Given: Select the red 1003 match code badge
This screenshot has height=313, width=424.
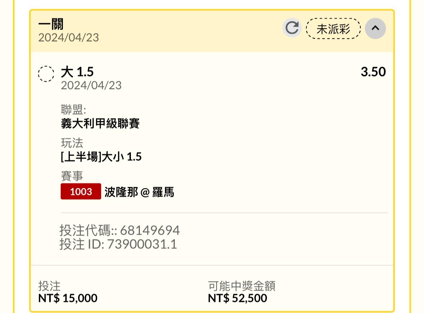Looking at the screenshot, I should click(x=81, y=191).
